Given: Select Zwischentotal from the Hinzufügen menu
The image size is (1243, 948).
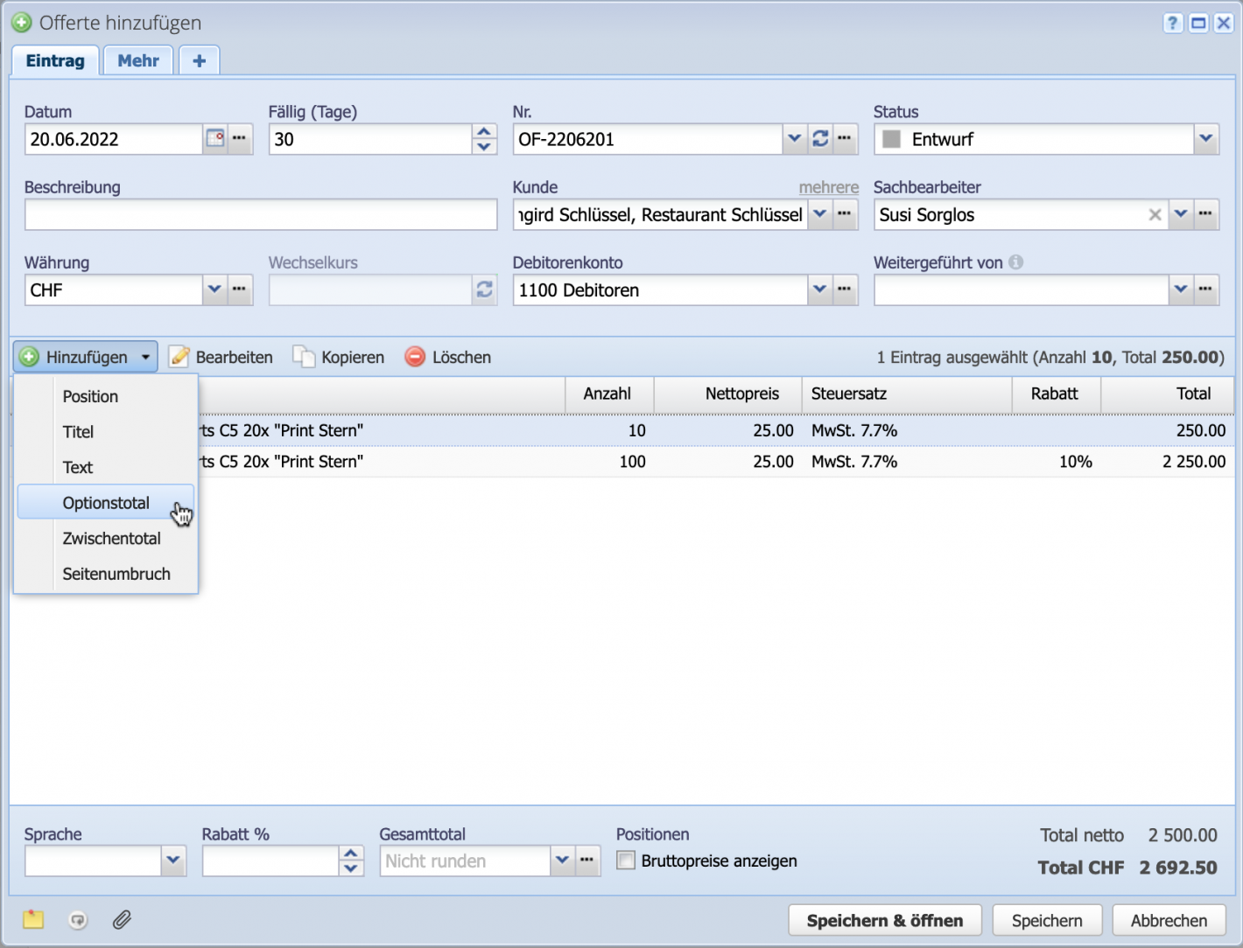Looking at the screenshot, I should (x=111, y=538).
